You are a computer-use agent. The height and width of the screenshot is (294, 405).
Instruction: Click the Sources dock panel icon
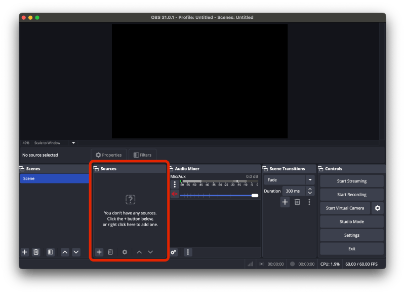click(96, 169)
